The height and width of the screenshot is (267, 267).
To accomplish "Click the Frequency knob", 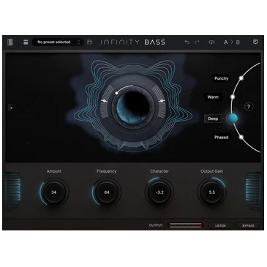I will [107, 192].
